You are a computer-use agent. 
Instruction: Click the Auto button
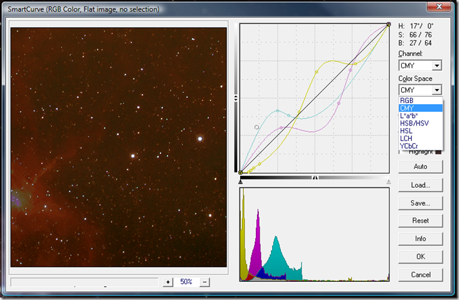420,166
